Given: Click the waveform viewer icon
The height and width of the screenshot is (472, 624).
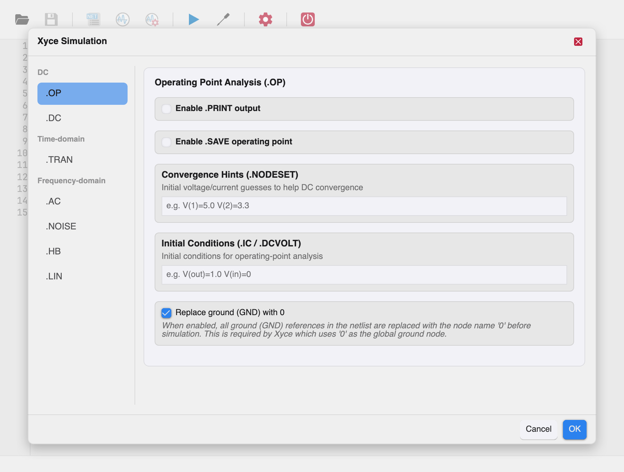Looking at the screenshot, I should click(x=122, y=19).
